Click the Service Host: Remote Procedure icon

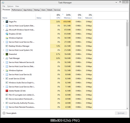click(7, 107)
